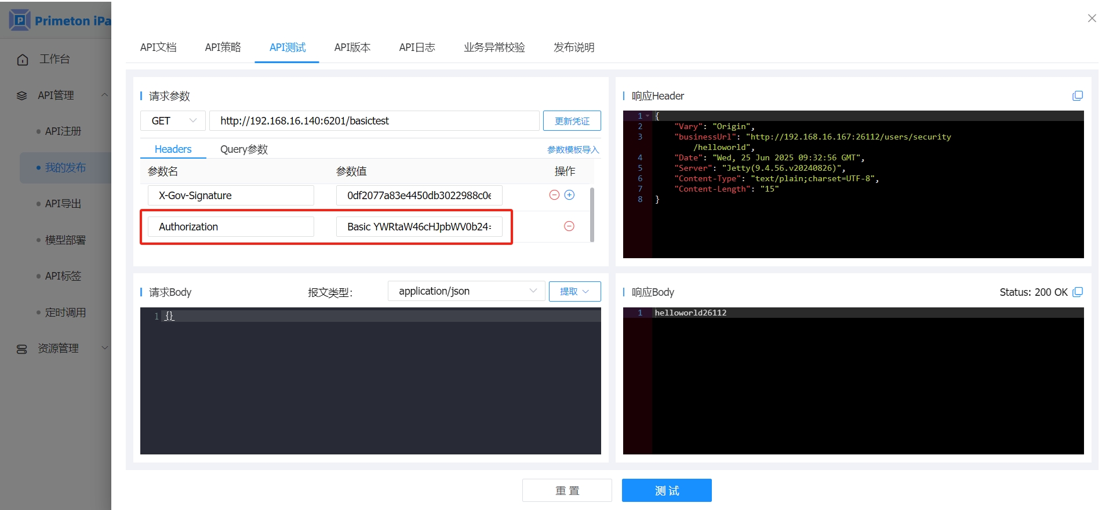Add a header row after X-Gov-Signature
The image size is (1113, 510).
569,195
